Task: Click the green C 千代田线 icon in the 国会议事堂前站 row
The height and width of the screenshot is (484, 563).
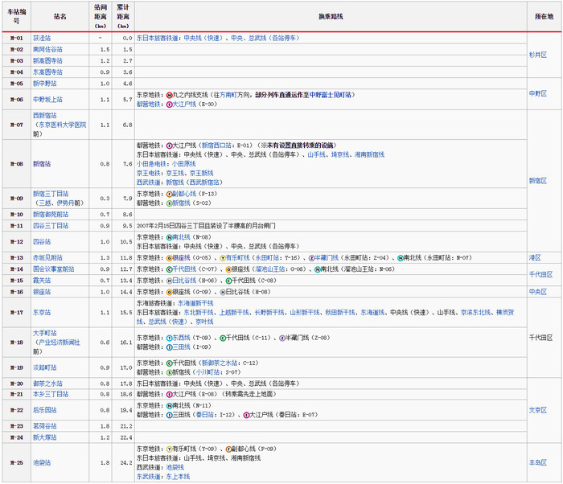Action: coord(170,269)
